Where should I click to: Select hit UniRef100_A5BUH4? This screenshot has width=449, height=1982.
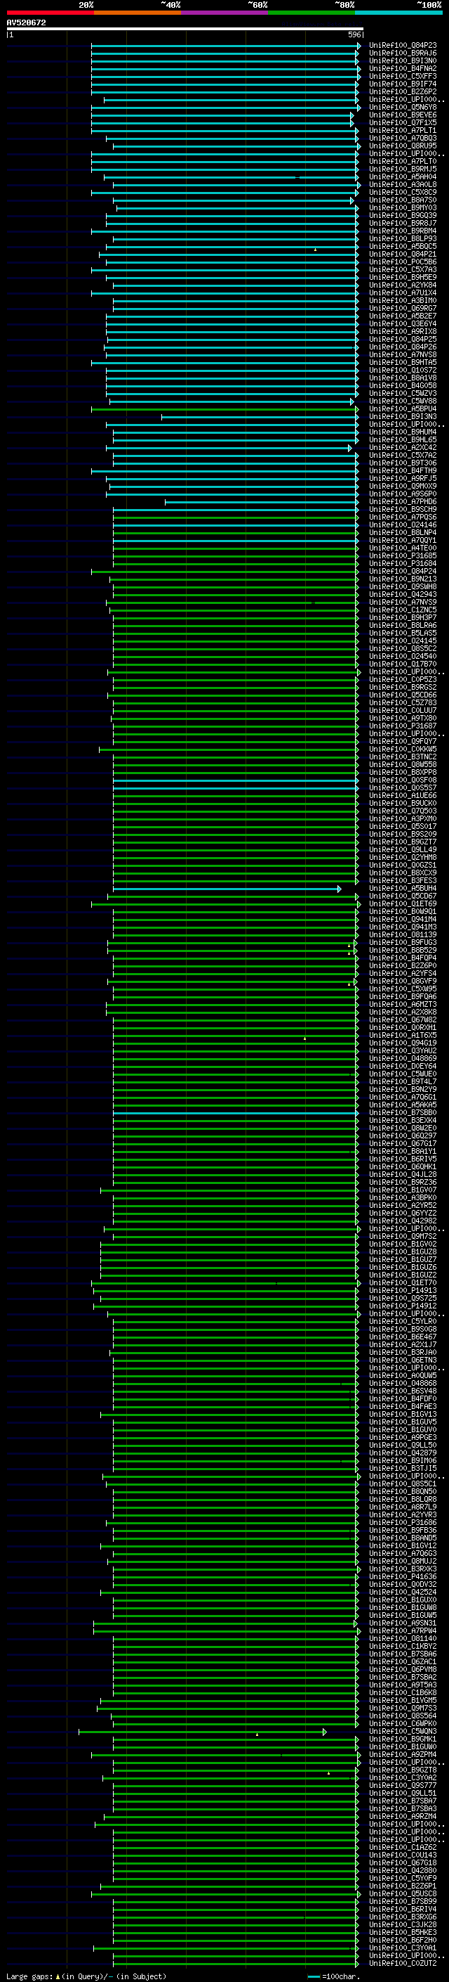click(x=403, y=889)
